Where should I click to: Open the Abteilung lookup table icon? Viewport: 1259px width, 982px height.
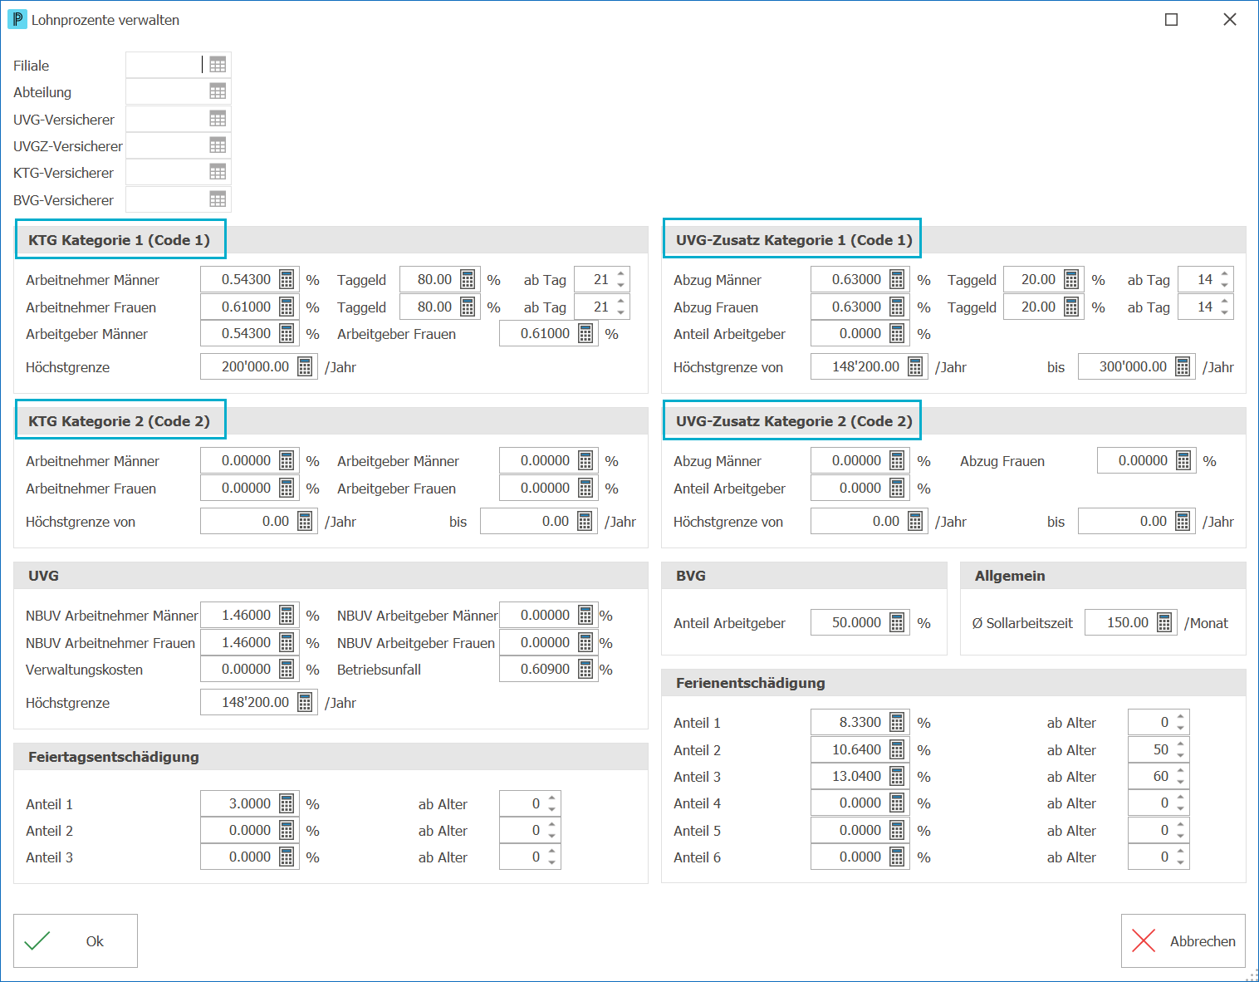(218, 91)
